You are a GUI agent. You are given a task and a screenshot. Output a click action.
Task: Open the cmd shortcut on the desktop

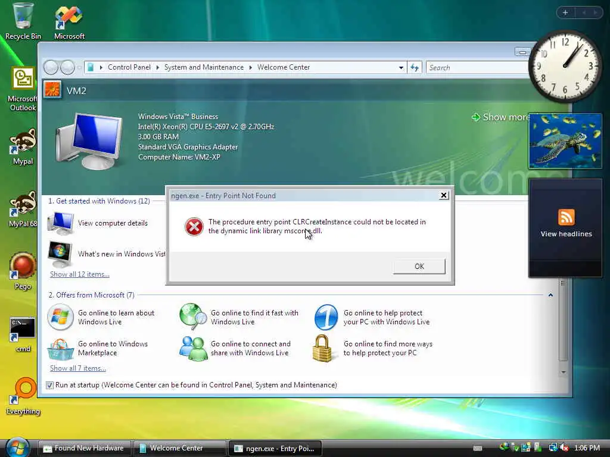23,334
